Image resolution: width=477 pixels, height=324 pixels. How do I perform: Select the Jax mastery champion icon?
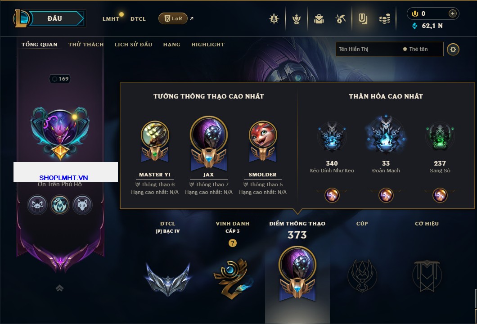pyautogui.click(x=209, y=143)
